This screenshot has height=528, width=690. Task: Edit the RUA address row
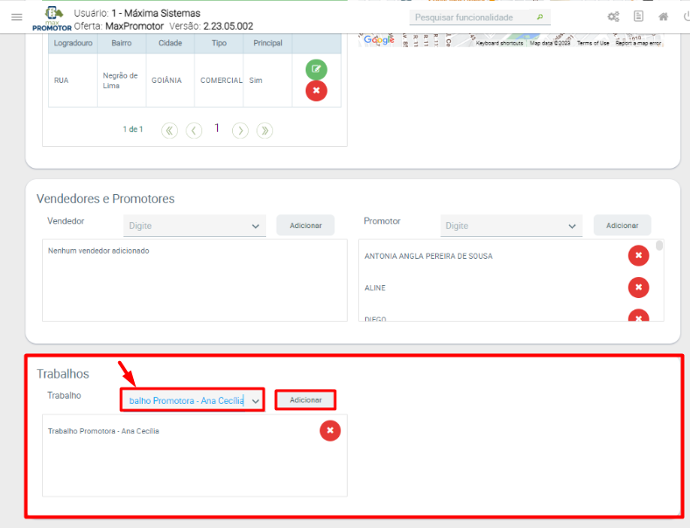point(316,69)
